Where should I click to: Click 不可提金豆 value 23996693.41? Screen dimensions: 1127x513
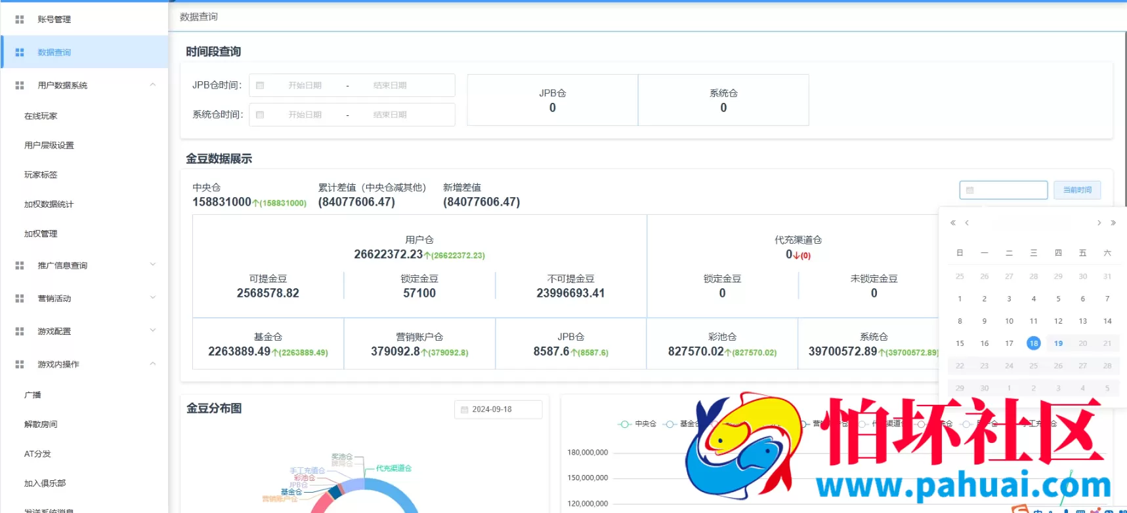pyautogui.click(x=570, y=293)
